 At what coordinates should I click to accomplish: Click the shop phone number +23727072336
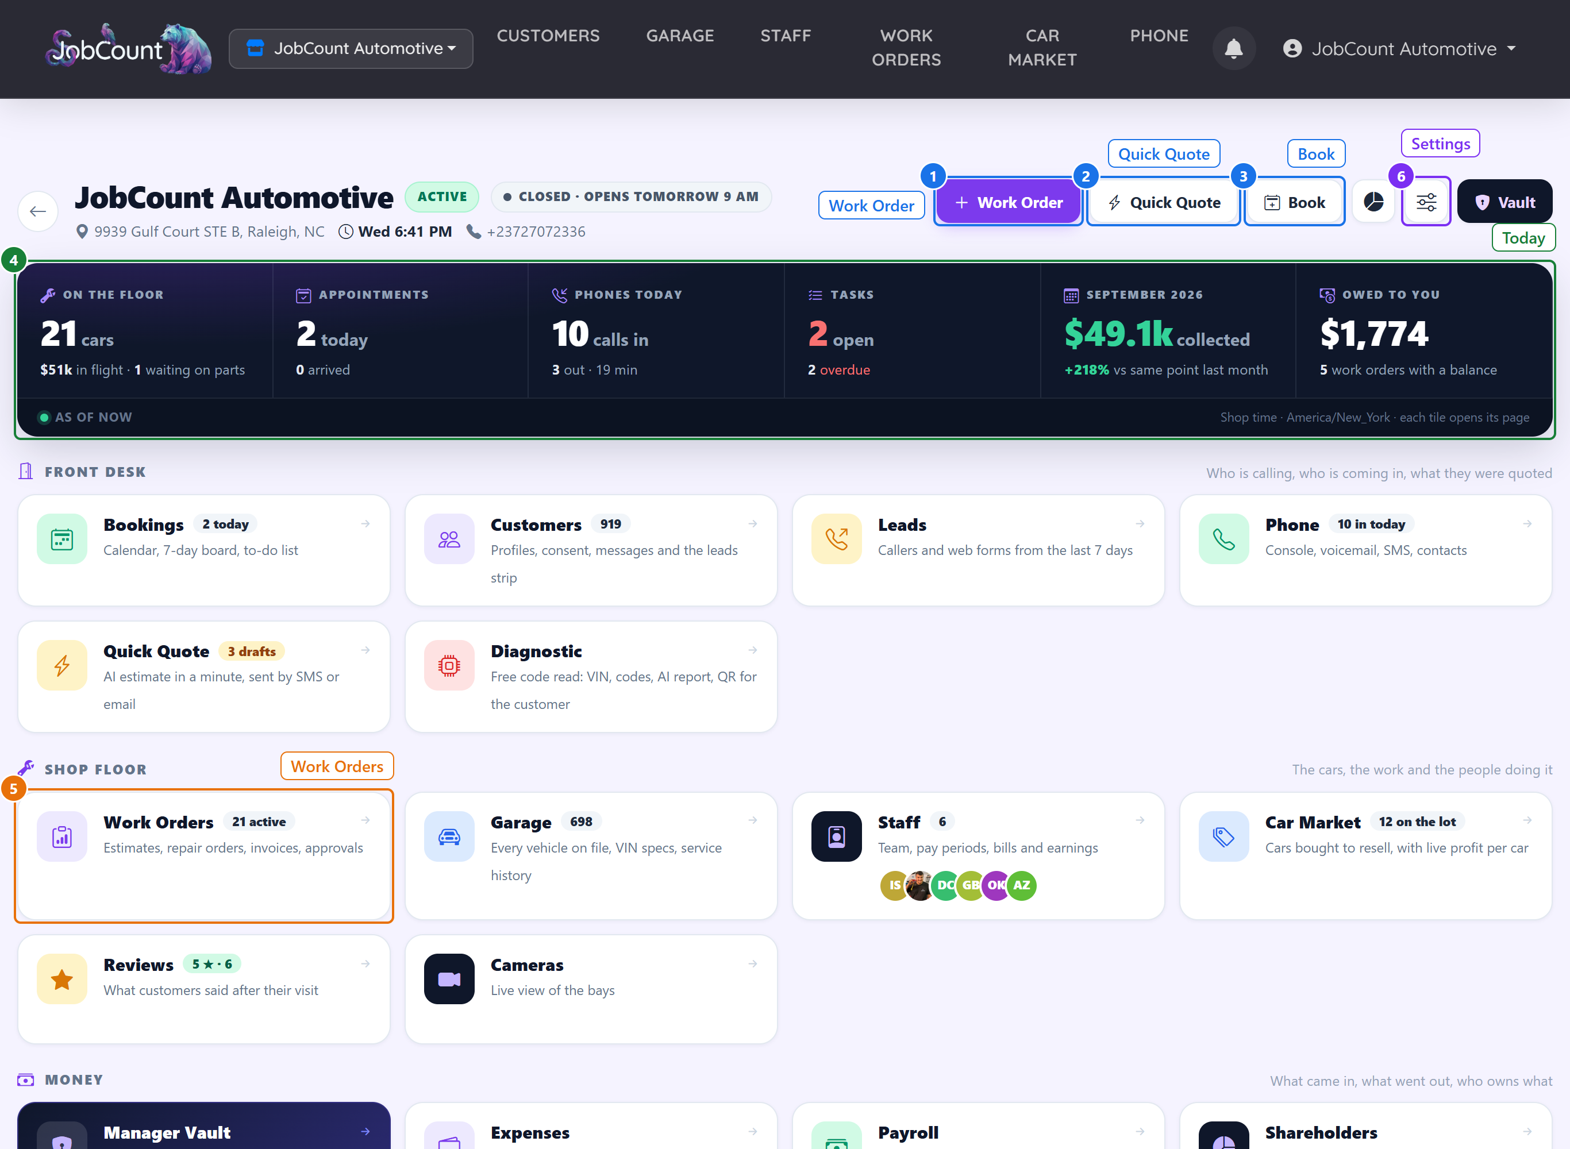[x=536, y=232]
